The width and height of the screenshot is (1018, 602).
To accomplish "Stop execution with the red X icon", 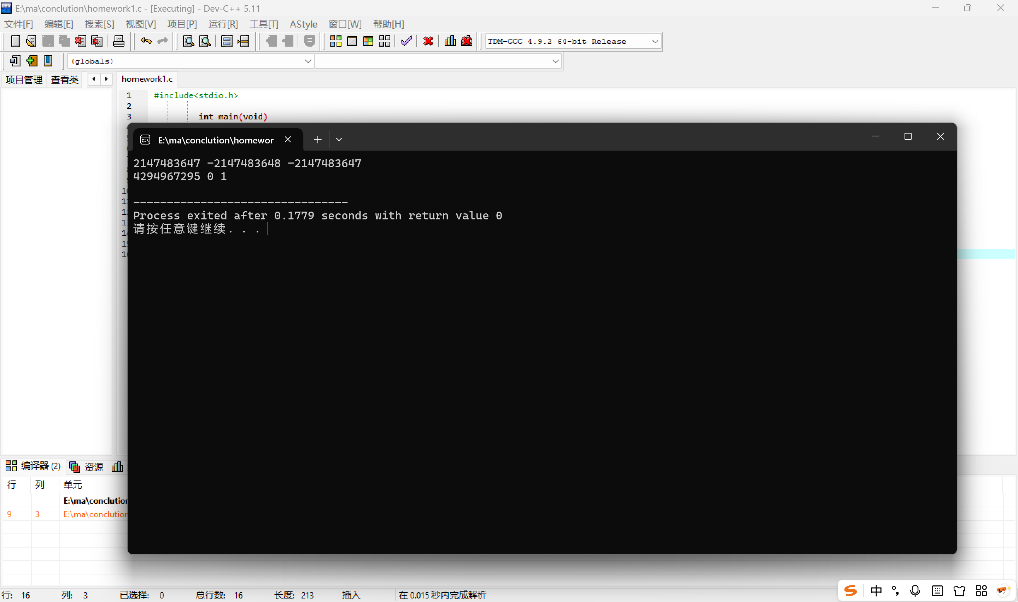I will click(x=428, y=41).
